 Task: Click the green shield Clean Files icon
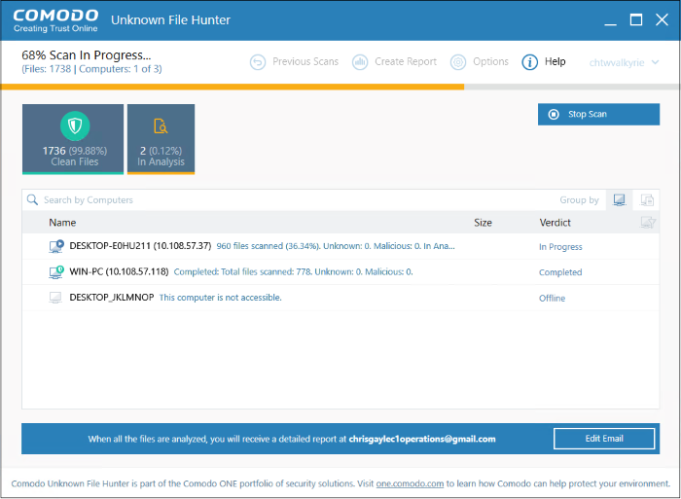[75, 125]
